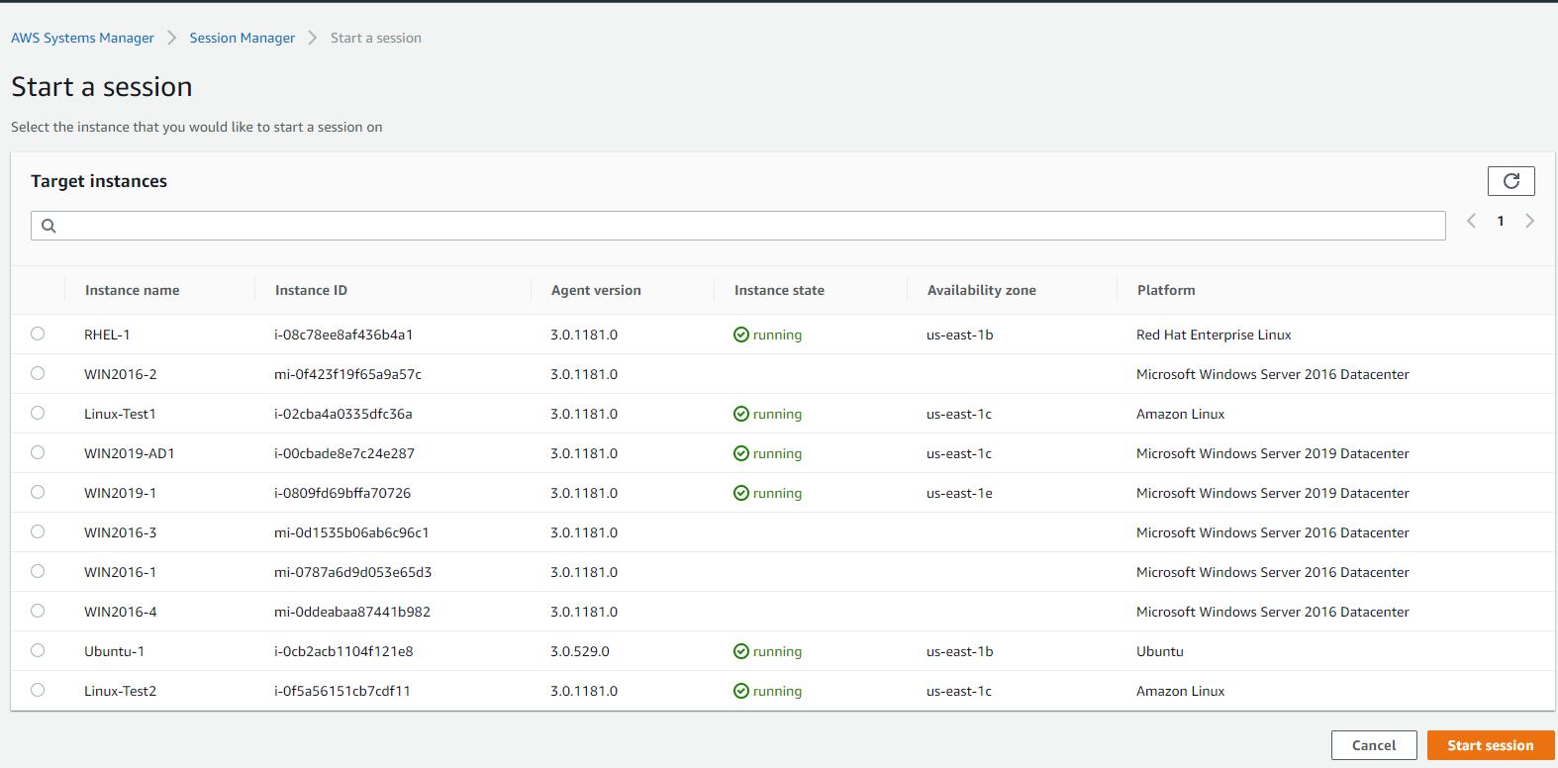
Task: Open the Session Manager breadcrumb link
Action: (243, 38)
